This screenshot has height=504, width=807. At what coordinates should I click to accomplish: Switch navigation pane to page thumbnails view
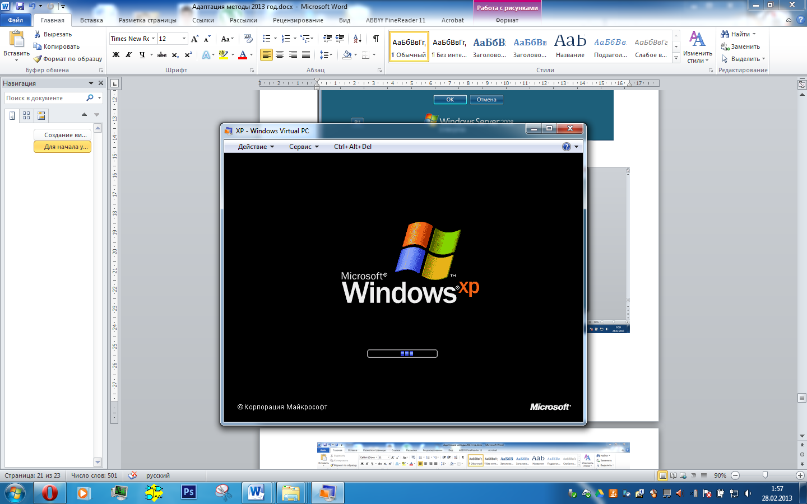(x=26, y=115)
